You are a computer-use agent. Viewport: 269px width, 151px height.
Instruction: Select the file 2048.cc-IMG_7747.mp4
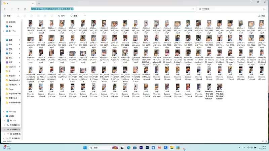(31, 56)
